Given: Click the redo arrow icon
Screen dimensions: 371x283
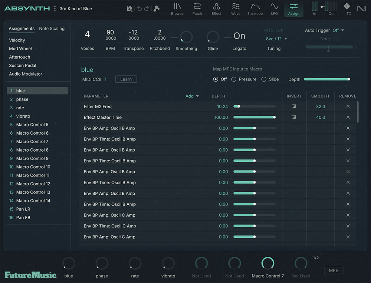Looking at the screenshot, I should pyautogui.click(x=147, y=9).
